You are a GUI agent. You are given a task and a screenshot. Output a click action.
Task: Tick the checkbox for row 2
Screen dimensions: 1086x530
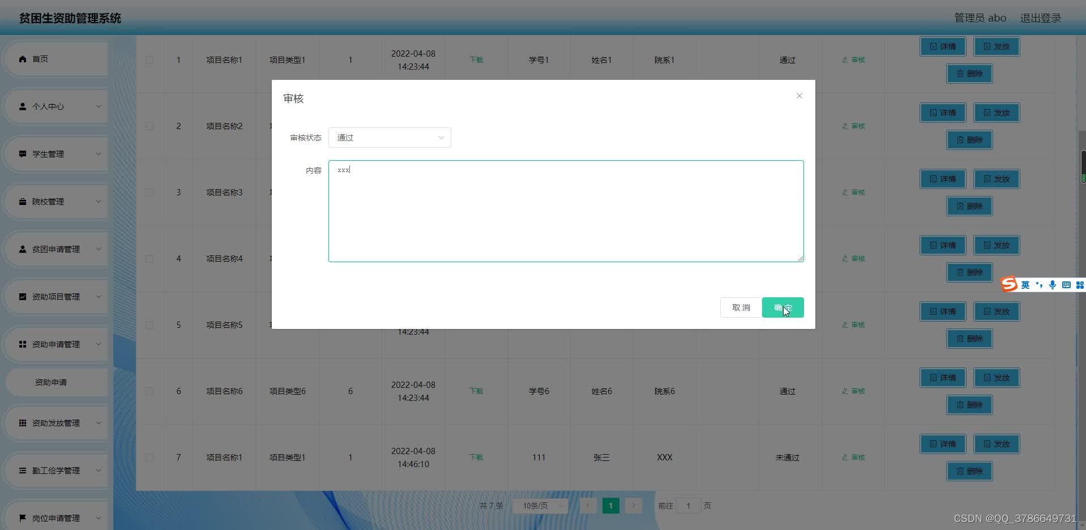click(x=149, y=126)
